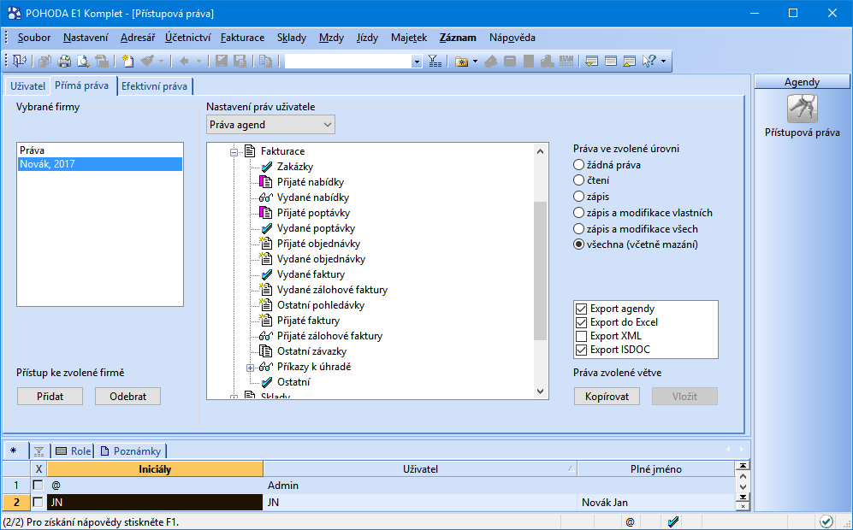Click into the toolbar search input field
This screenshot has height=530, width=853.
pyautogui.click(x=348, y=62)
